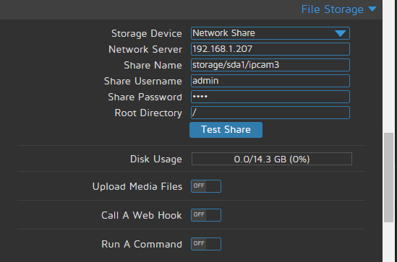397x262 pixels.
Task: Open the Storage Device dropdown arrow
Action: coord(341,33)
